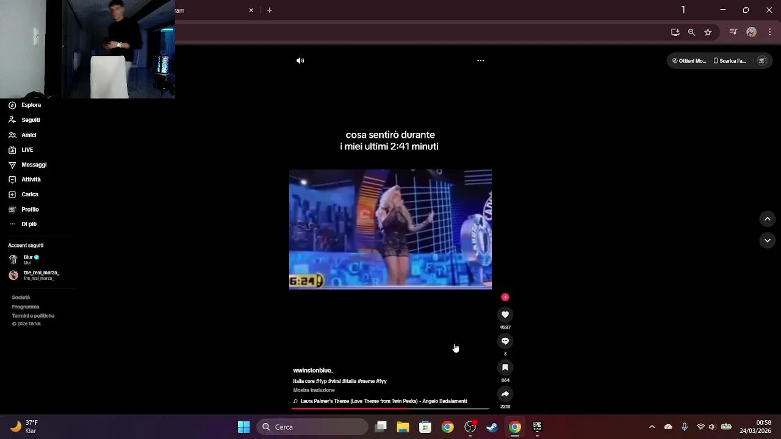Open a new browser tab with the plus
The width and height of the screenshot is (781, 439).
pyautogui.click(x=270, y=10)
